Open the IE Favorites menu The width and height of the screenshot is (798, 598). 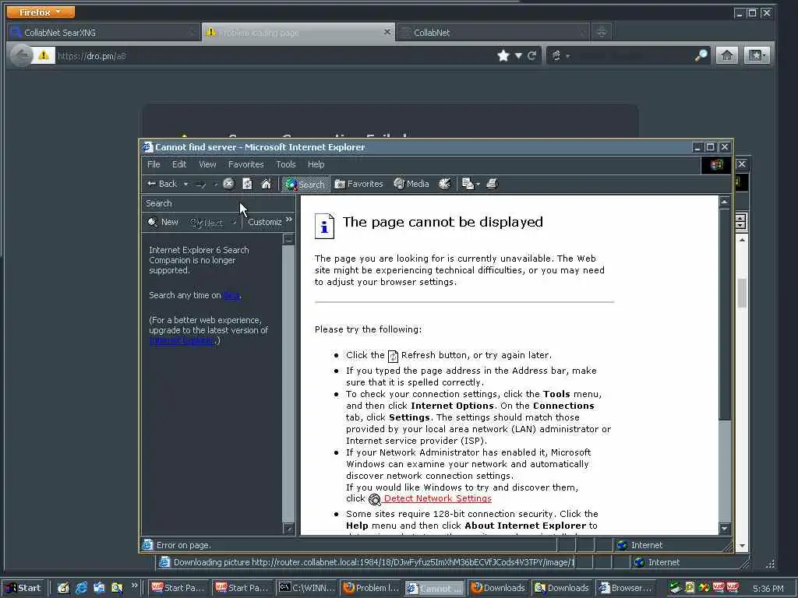pyautogui.click(x=245, y=164)
